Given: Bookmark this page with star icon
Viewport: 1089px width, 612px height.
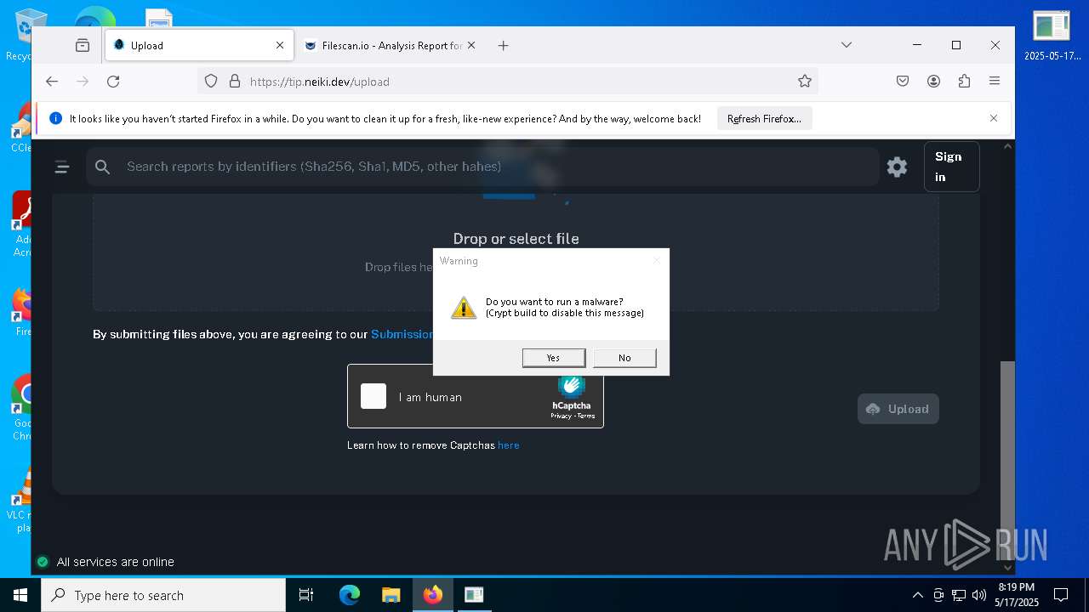Looking at the screenshot, I should 805,82.
